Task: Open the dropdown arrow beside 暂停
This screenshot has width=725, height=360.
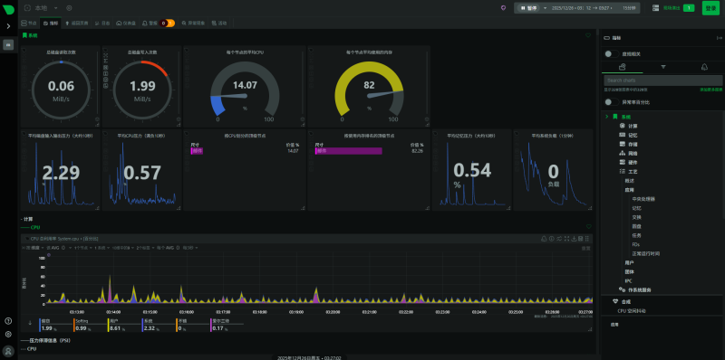Action: (545, 8)
